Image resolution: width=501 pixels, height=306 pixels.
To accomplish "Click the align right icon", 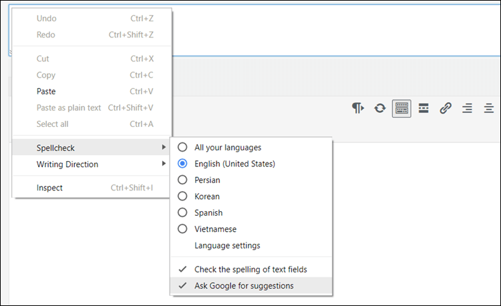I will (x=467, y=108).
